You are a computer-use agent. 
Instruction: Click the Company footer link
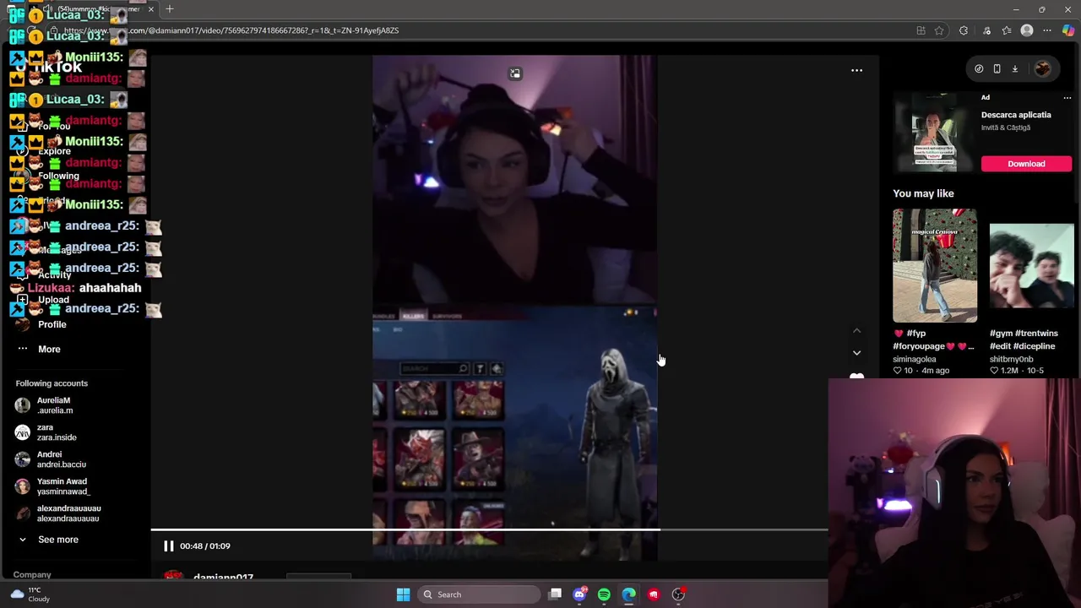tap(32, 575)
